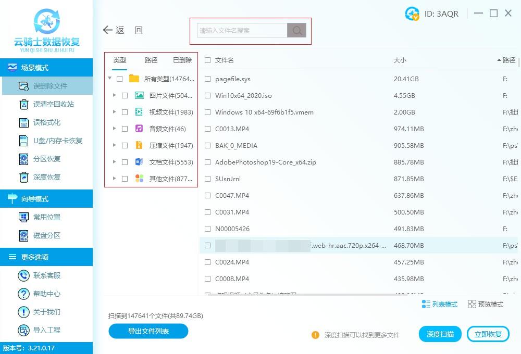
Task: Select the 分区恢复 partition icon
Action: [x=24, y=159]
